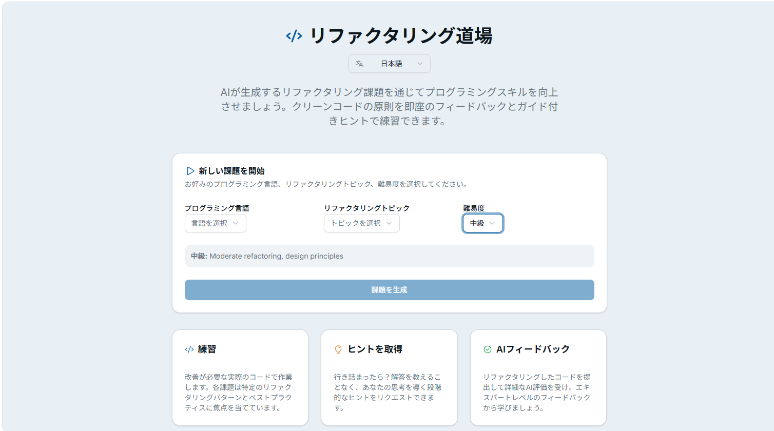This screenshot has height=431, width=774.
Task: Click the ヒントを取得 card heading
Action: 375,349
